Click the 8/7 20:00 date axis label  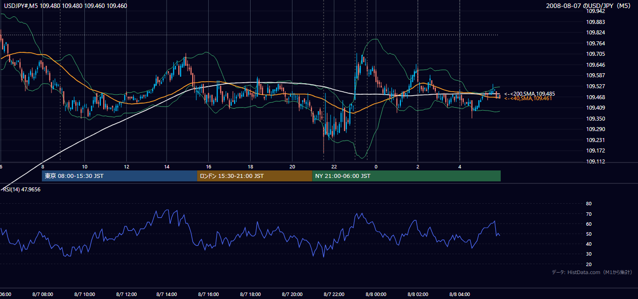click(x=292, y=295)
